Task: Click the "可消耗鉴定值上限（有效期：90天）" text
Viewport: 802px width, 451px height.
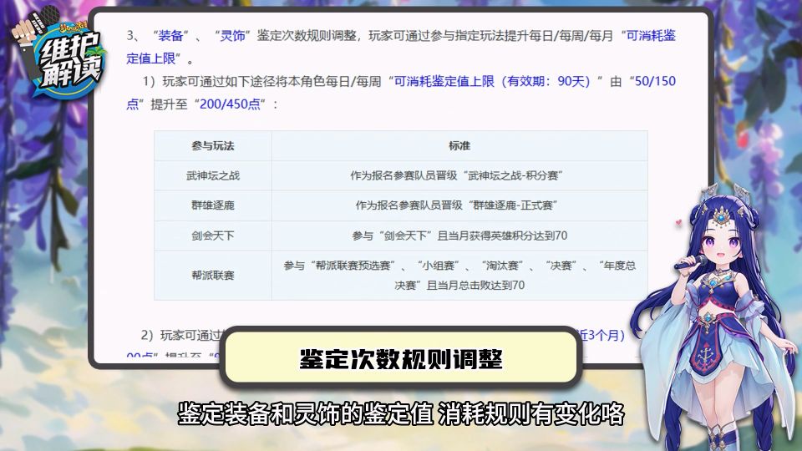Action: (492, 81)
